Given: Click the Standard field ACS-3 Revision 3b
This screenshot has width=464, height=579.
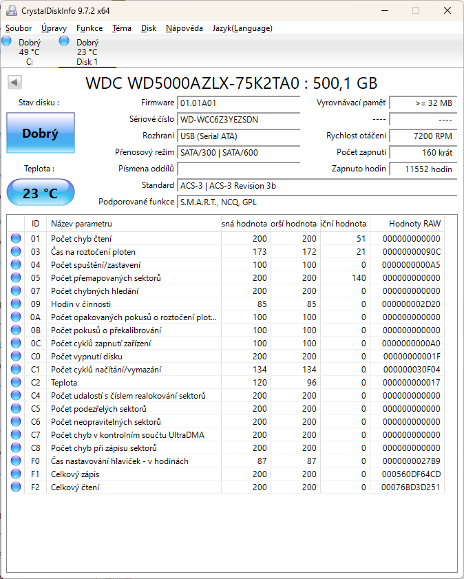Looking at the screenshot, I should (x=317, y=186).
